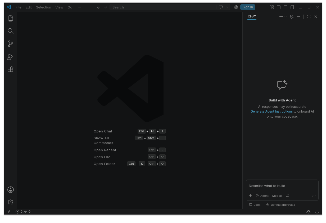This screenshot has height=223, width=326.
Task: Open Run and Debug view
Action: (x=10, y=56)
